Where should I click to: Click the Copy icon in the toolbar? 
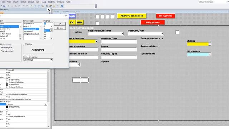point(12,6)
